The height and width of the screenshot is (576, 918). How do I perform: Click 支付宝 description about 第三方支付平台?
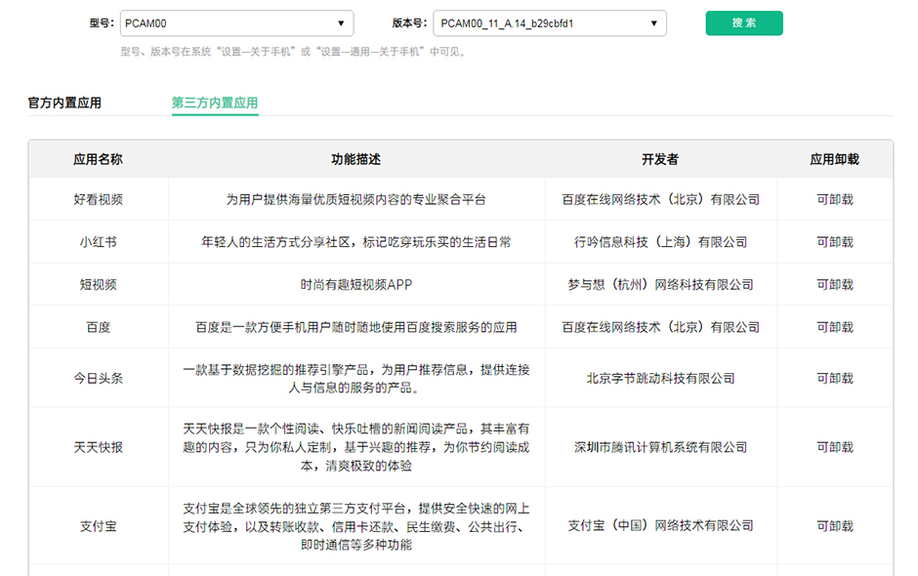point(355,526)
